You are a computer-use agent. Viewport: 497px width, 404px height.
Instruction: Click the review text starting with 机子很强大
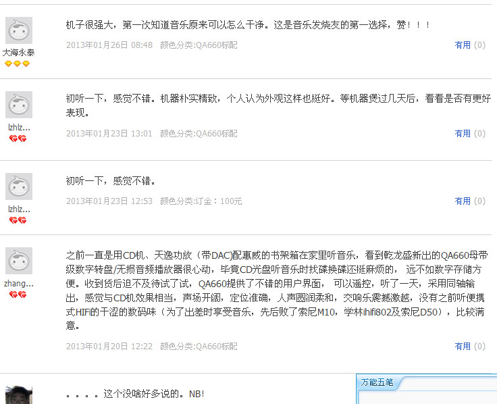tap(247, 25)
